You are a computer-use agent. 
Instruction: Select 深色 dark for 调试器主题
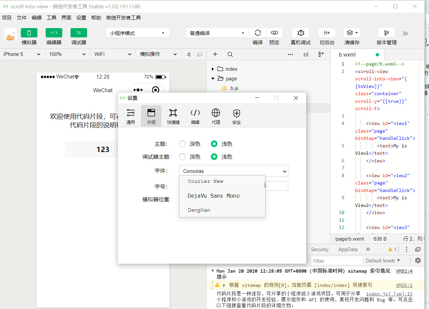(x=182, y=157)
